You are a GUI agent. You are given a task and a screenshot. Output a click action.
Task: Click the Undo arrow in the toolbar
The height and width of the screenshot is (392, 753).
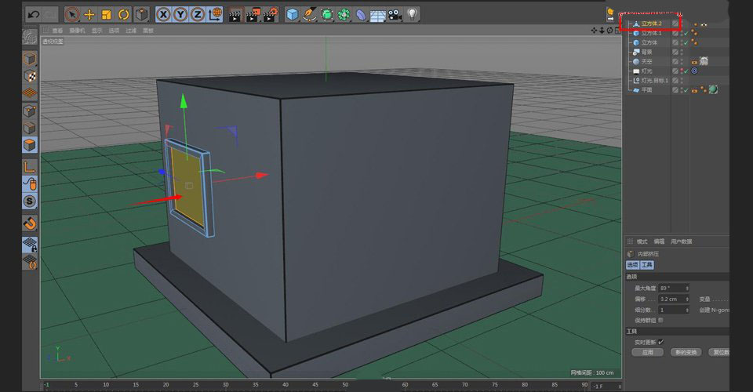(x=33, y=14)
